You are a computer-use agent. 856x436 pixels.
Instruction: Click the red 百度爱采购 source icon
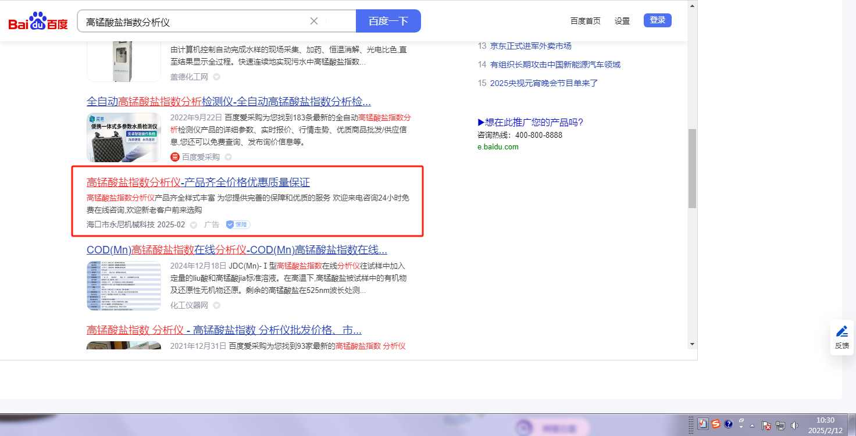coord(175,157)
